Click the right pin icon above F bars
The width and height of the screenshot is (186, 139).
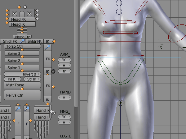[27, 109]
